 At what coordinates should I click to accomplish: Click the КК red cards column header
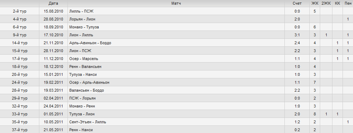337,3
